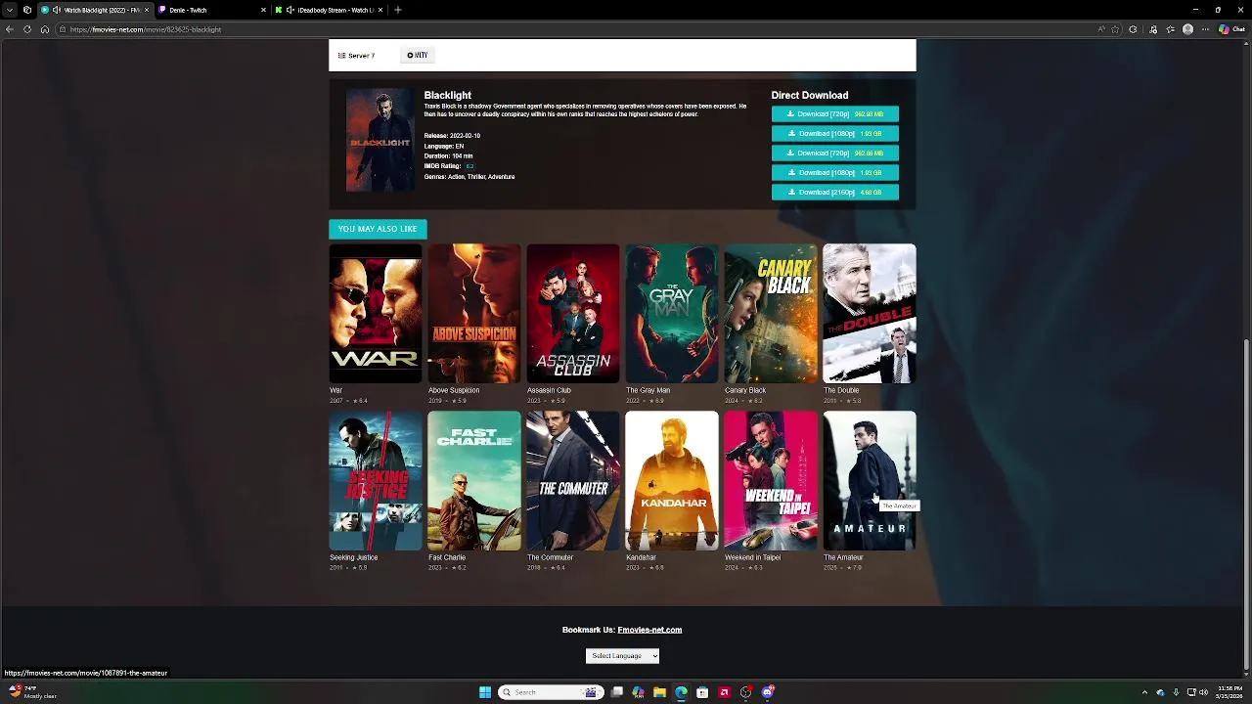The image size is (1252, 704).
Task: Open the Blacklight poster thumbnail
Action: tap(380, 141)
